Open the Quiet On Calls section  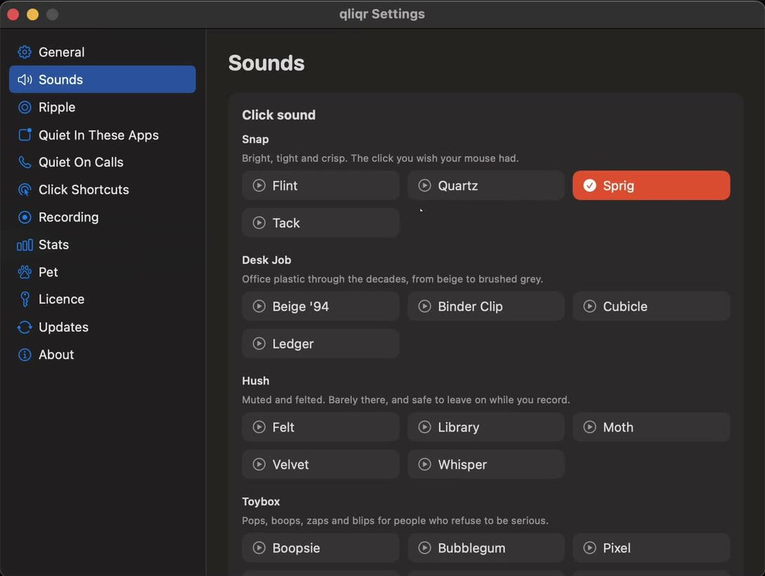click(102, 162)
